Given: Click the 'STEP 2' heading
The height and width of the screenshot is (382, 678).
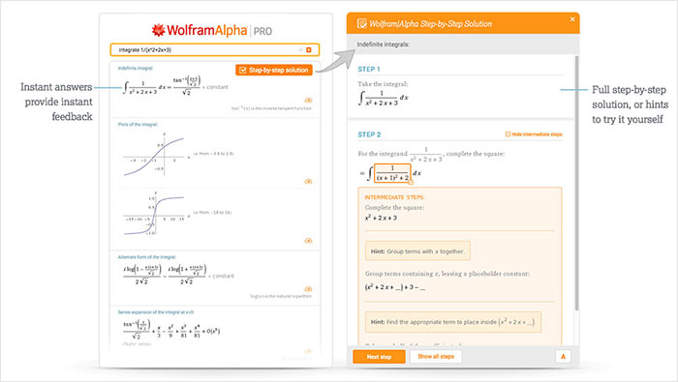Looking at the screenshot, I should [369, 134].
